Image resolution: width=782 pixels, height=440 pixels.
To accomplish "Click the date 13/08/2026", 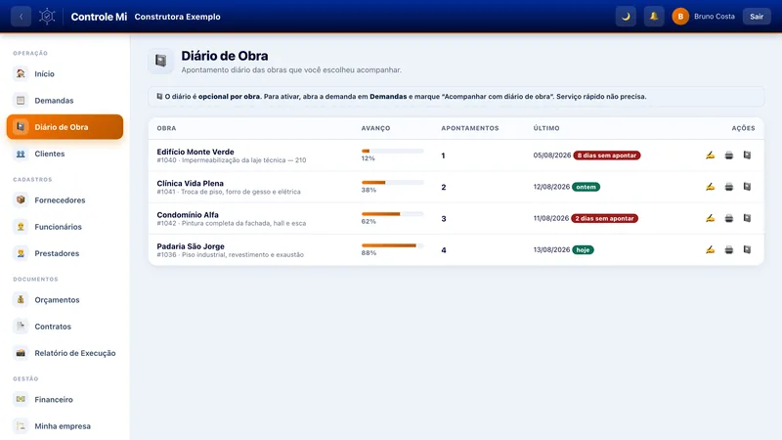I will (x=551, y=249).
